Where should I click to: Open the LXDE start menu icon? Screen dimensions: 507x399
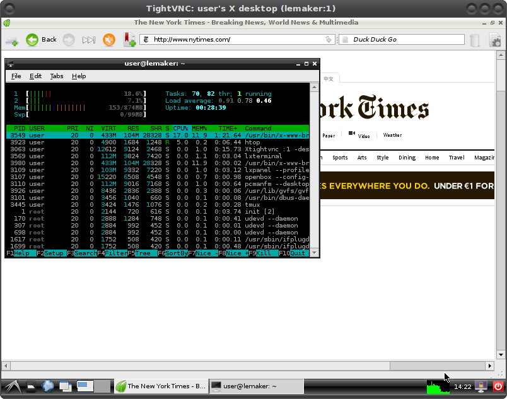click(x=12, y=386)
